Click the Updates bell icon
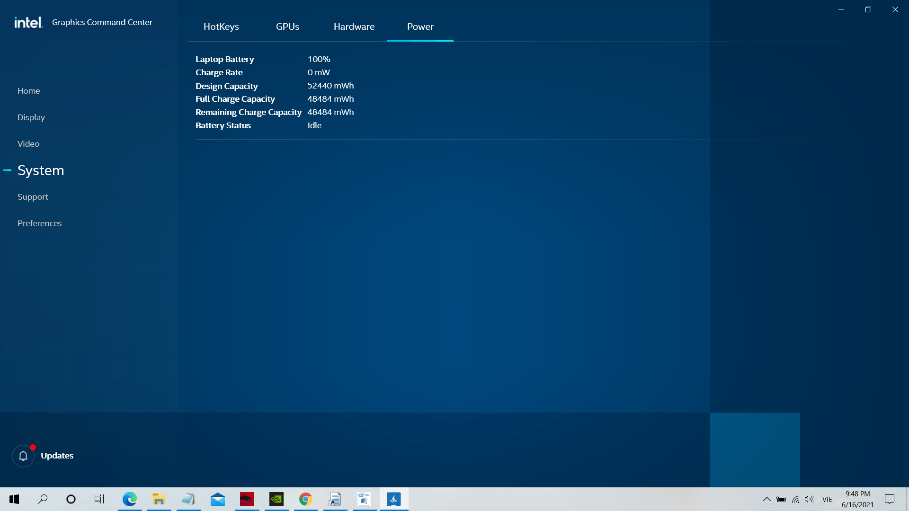 click(x=23, y=456)
